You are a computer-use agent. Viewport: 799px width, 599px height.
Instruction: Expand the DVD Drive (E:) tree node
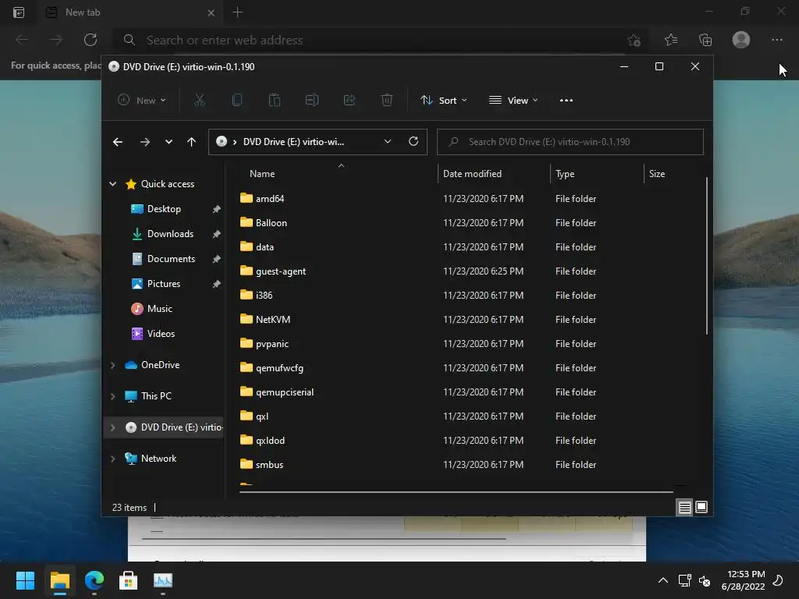tap(112, 427)
